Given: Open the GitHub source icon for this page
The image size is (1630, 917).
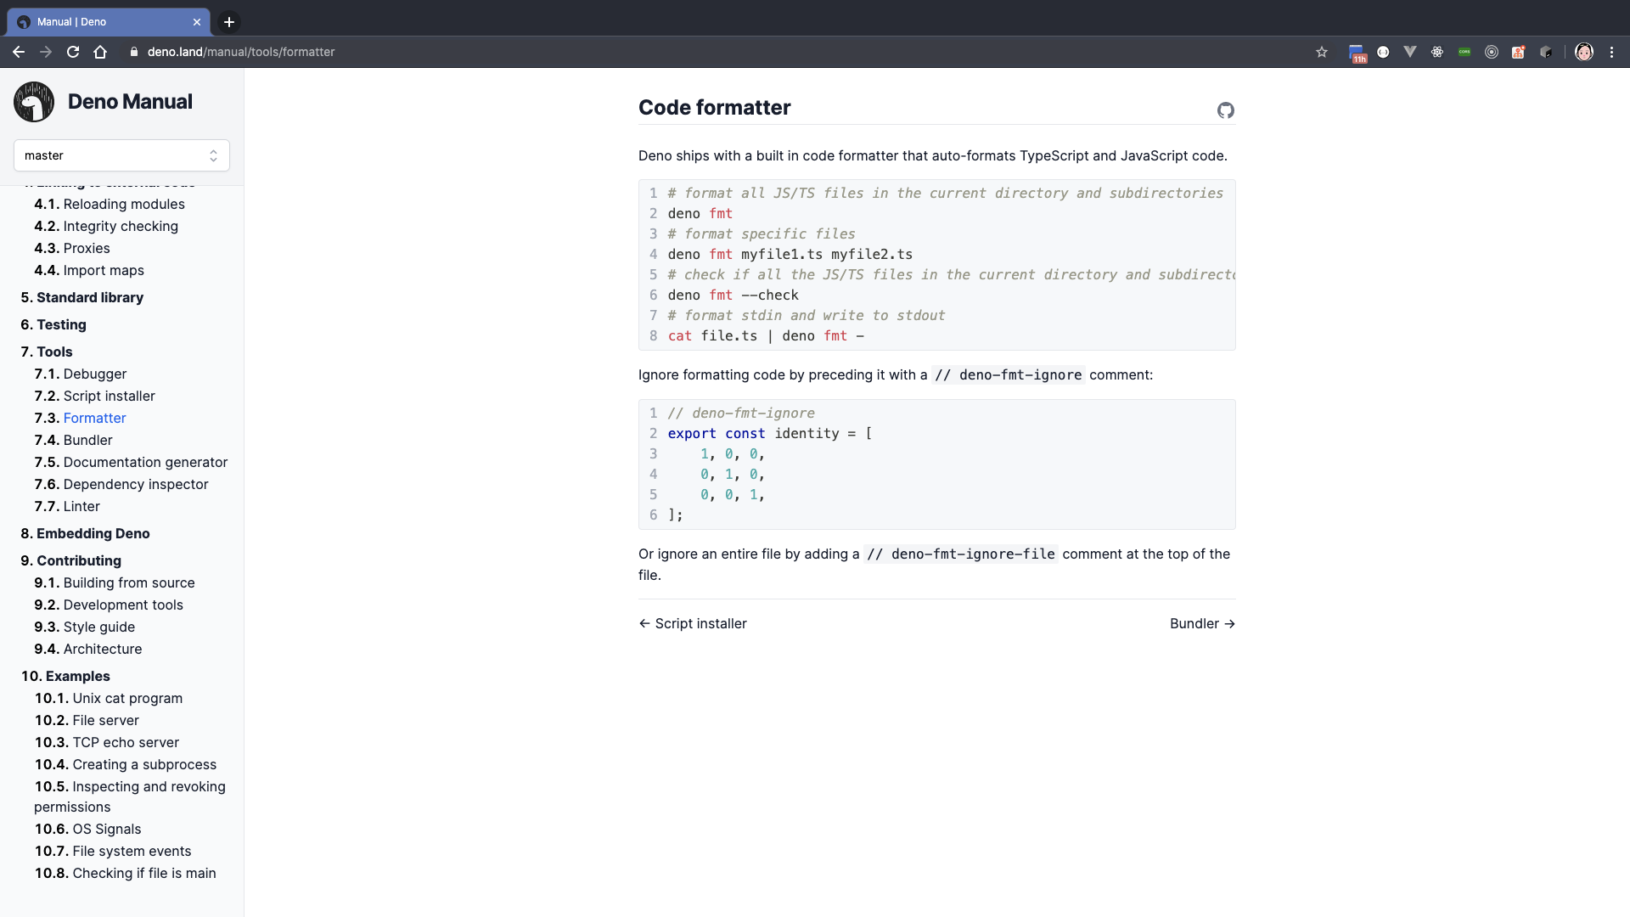Looking at the screenshot, I should coord(1225,110).
